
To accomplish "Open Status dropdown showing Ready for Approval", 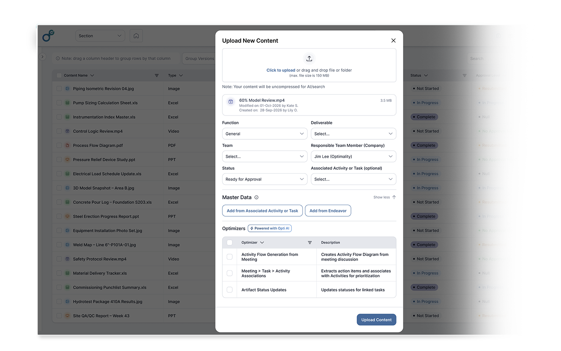I will click(265, 179).
